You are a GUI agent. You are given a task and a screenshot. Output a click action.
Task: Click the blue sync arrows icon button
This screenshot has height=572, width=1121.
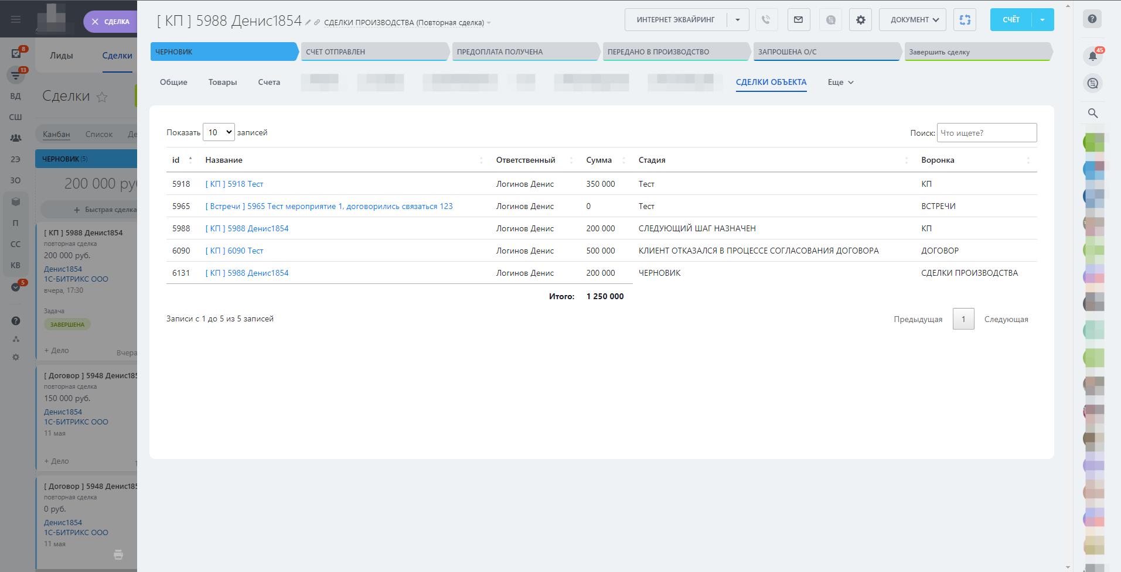click(x=965, y=19)
